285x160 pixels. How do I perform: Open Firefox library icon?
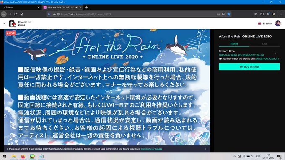click(x=256, y=14)
